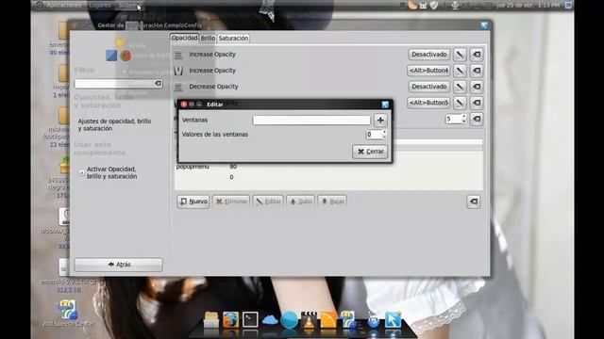
Task: Focus the Valores de las ventanas spin box
Action: click(x=376, y=135)
